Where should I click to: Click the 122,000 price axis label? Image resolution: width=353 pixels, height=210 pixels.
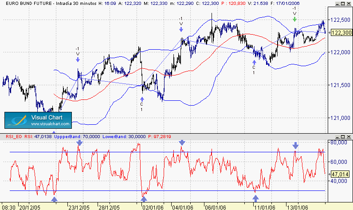[341, 52]
